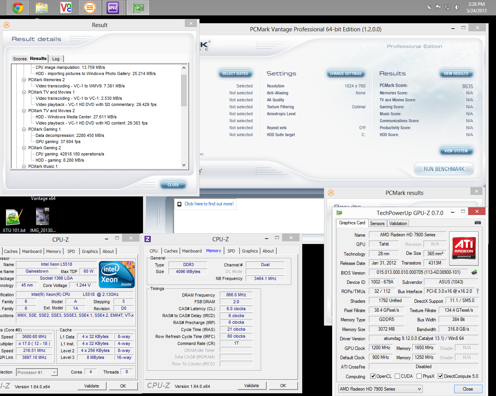Click the VIEW SYSTEM button

pos(456,151)
